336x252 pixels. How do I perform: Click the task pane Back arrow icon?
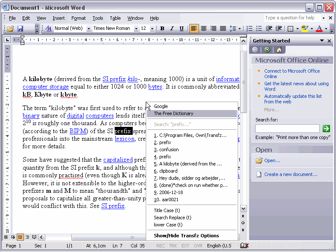tap(255, 50)
